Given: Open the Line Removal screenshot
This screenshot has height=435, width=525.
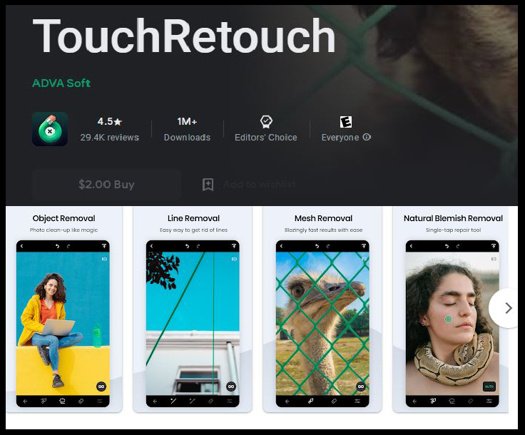Looking at the screenshot, I should (x=193, y=309).
